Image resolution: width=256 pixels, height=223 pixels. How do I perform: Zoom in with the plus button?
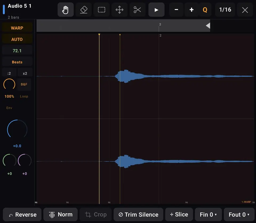tap(191, 10)
